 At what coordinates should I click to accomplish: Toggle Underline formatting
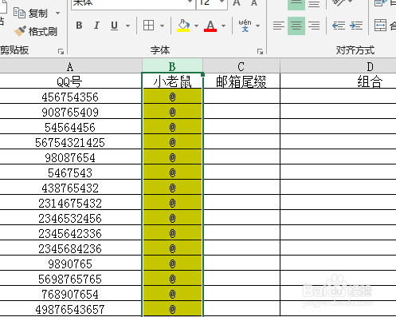point(115,26)
